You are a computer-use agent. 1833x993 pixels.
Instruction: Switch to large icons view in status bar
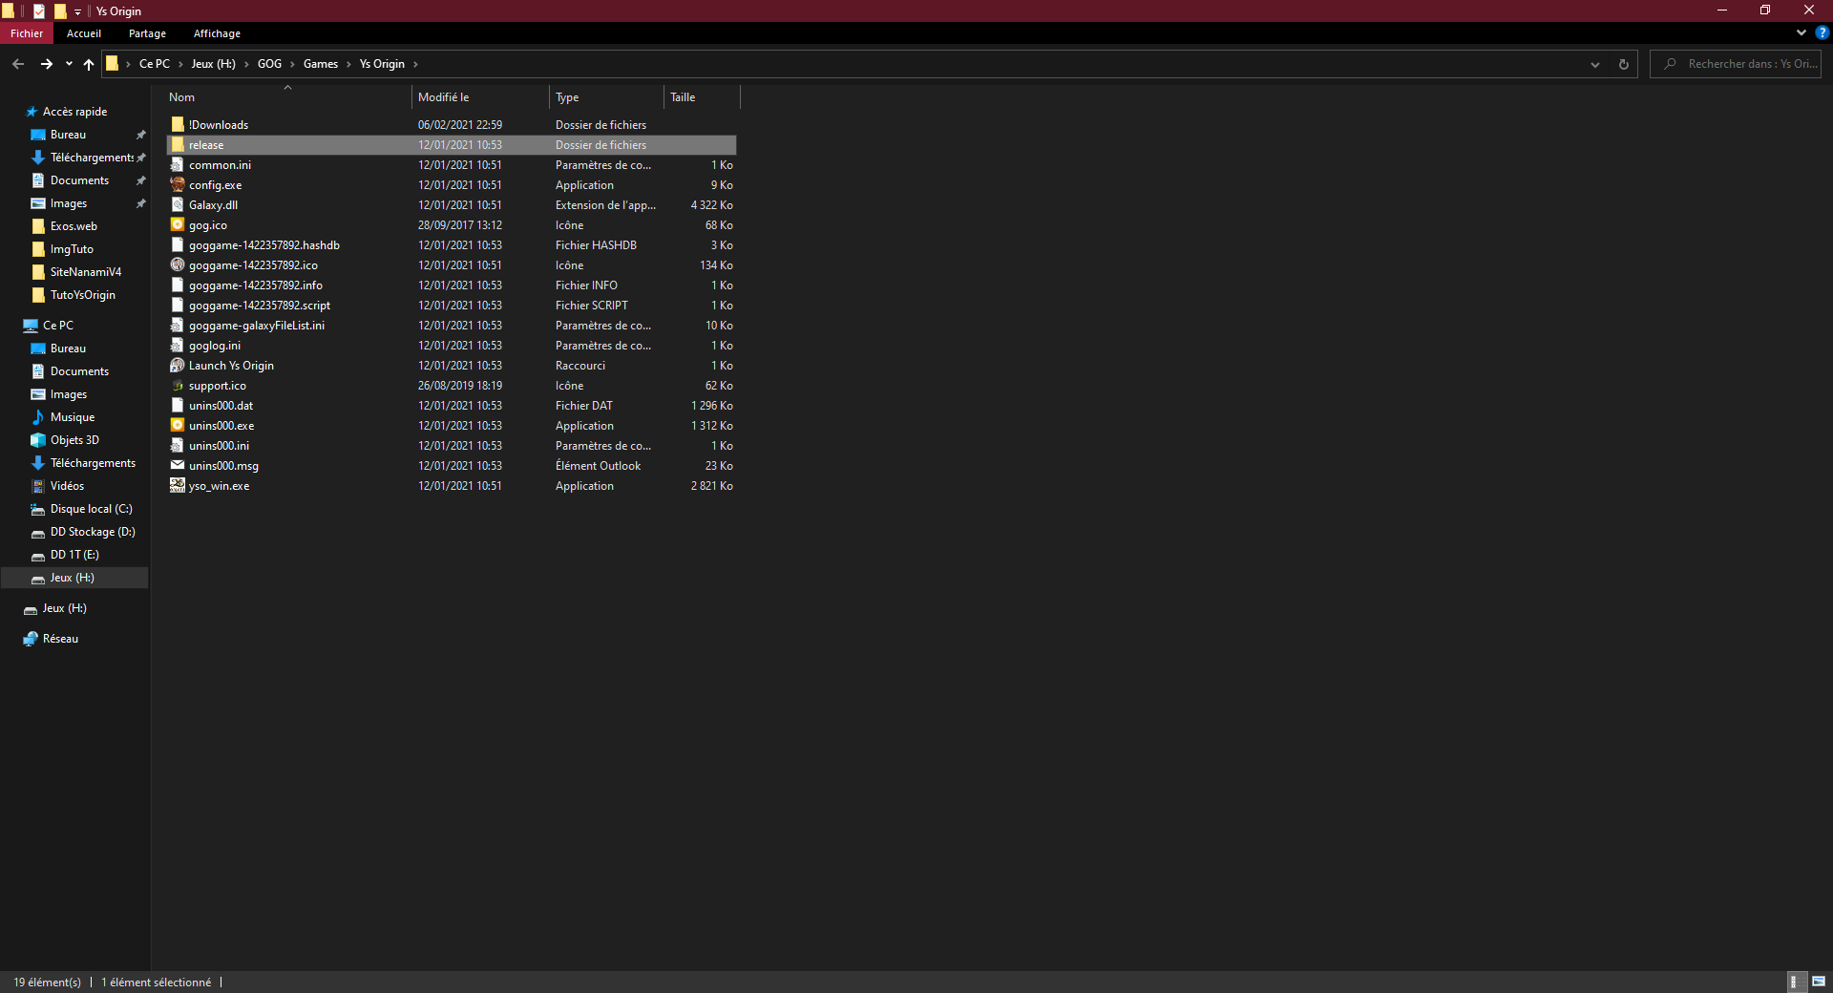click(1819, 982)
